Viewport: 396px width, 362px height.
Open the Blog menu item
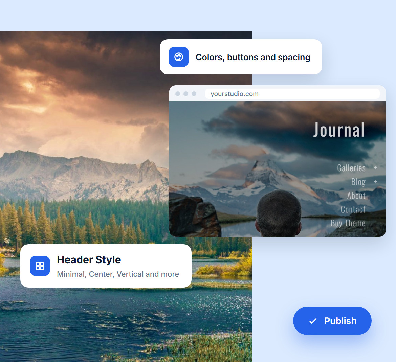(358, 182)
